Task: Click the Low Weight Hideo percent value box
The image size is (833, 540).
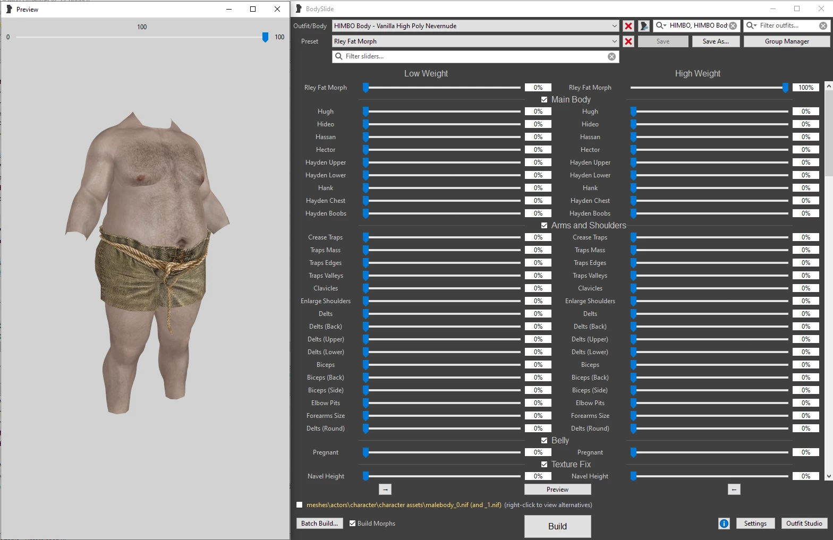Action: [x=538, y=124]
